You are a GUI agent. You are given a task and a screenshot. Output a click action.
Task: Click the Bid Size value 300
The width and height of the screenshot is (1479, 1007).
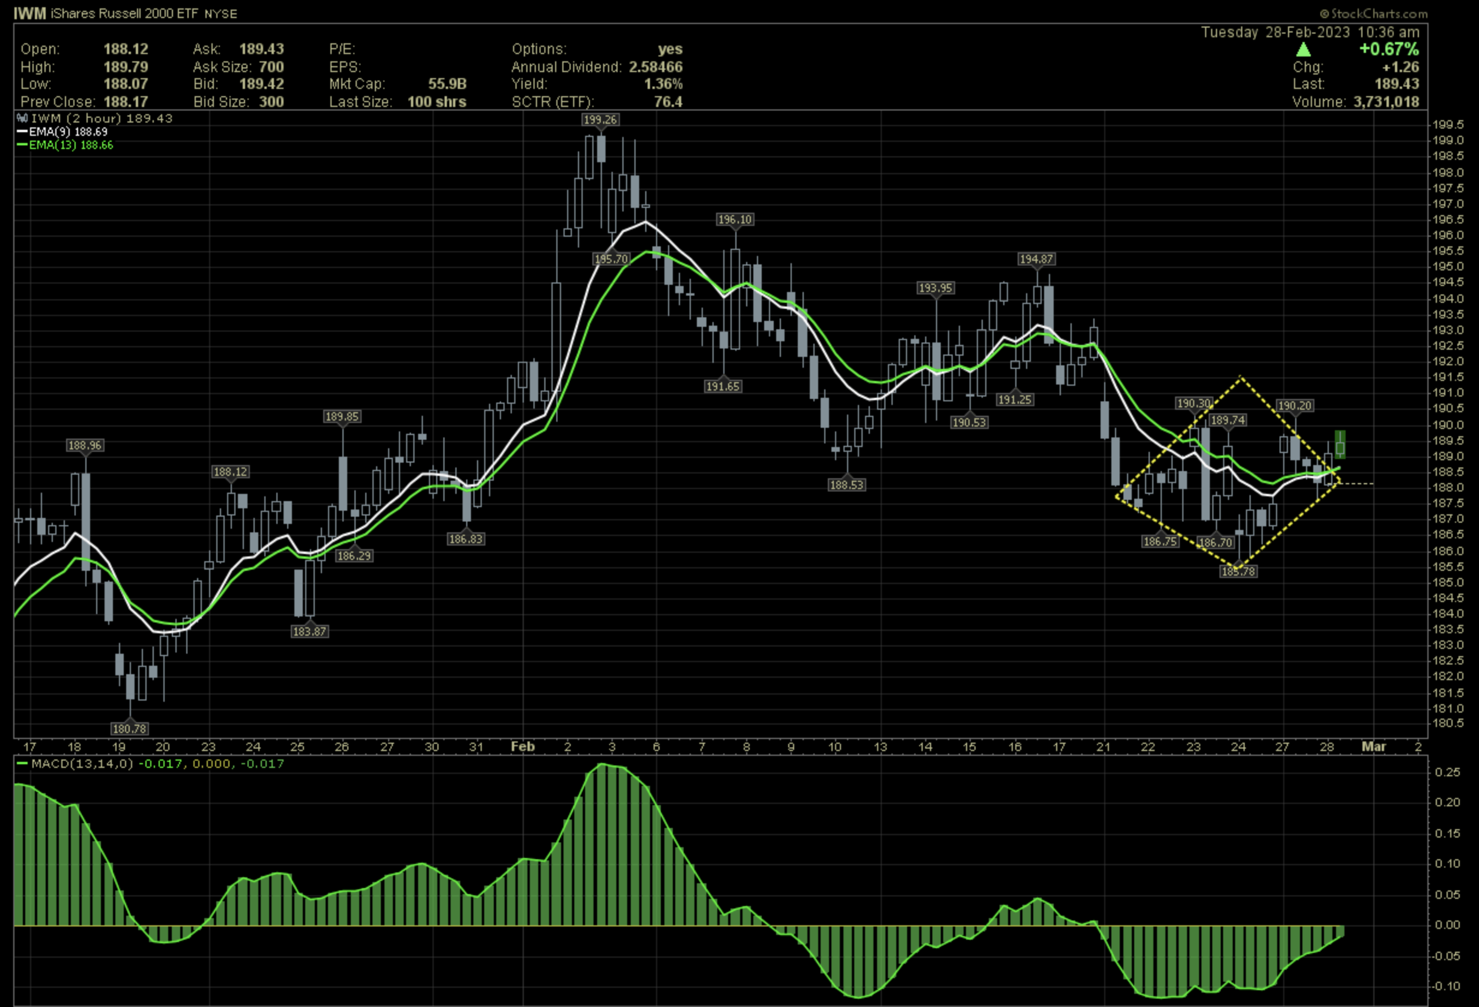pos(271,102)
